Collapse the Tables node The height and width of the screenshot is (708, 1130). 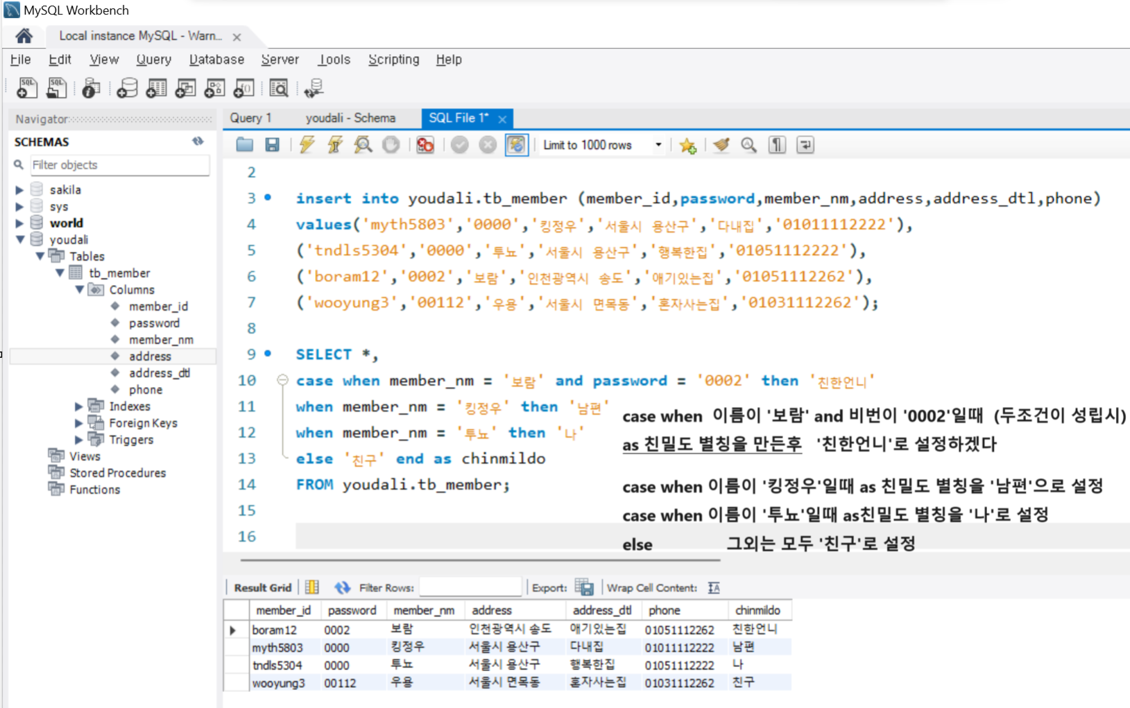point(40,257)
